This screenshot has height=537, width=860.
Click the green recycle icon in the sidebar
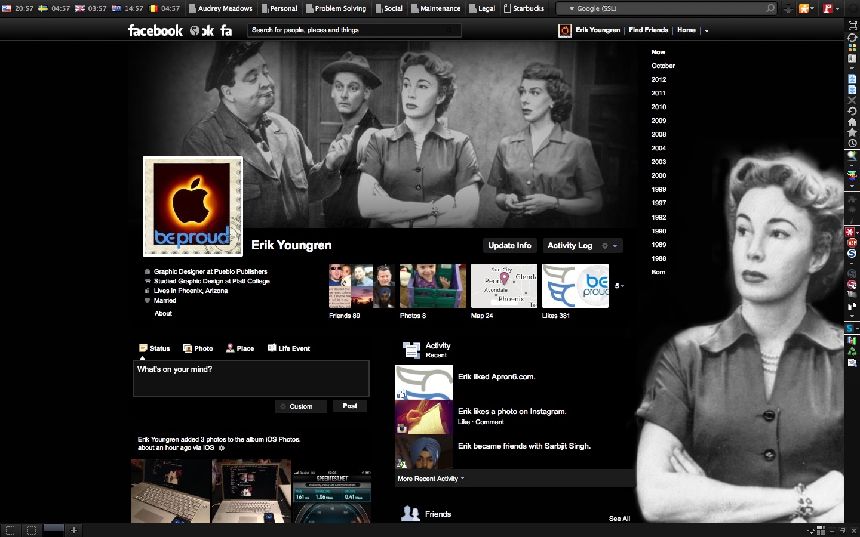click(852, 351)
